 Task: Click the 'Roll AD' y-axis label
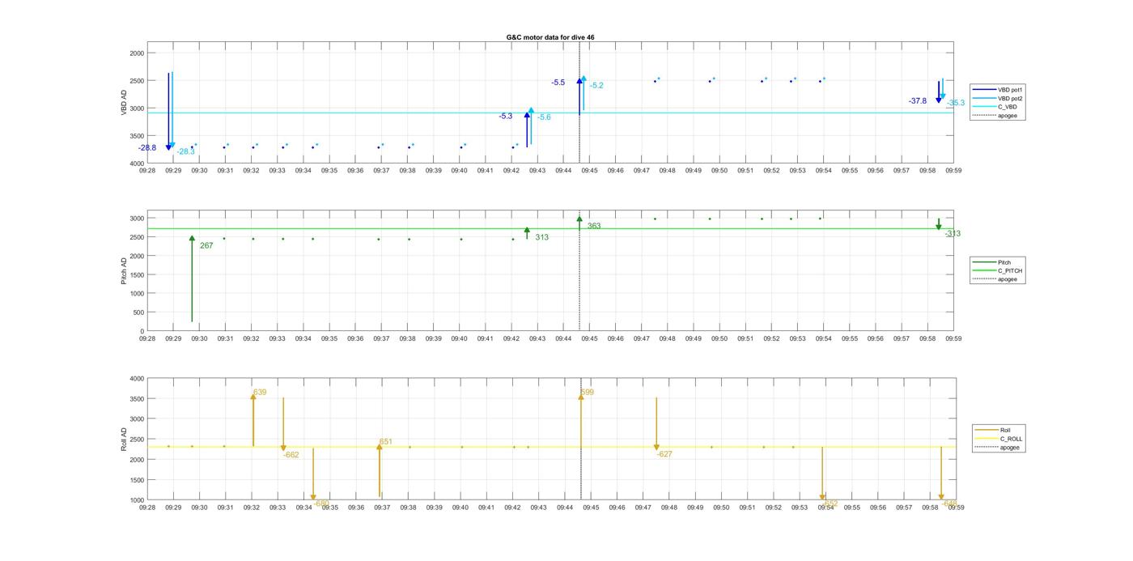click(x=125, y=439)
